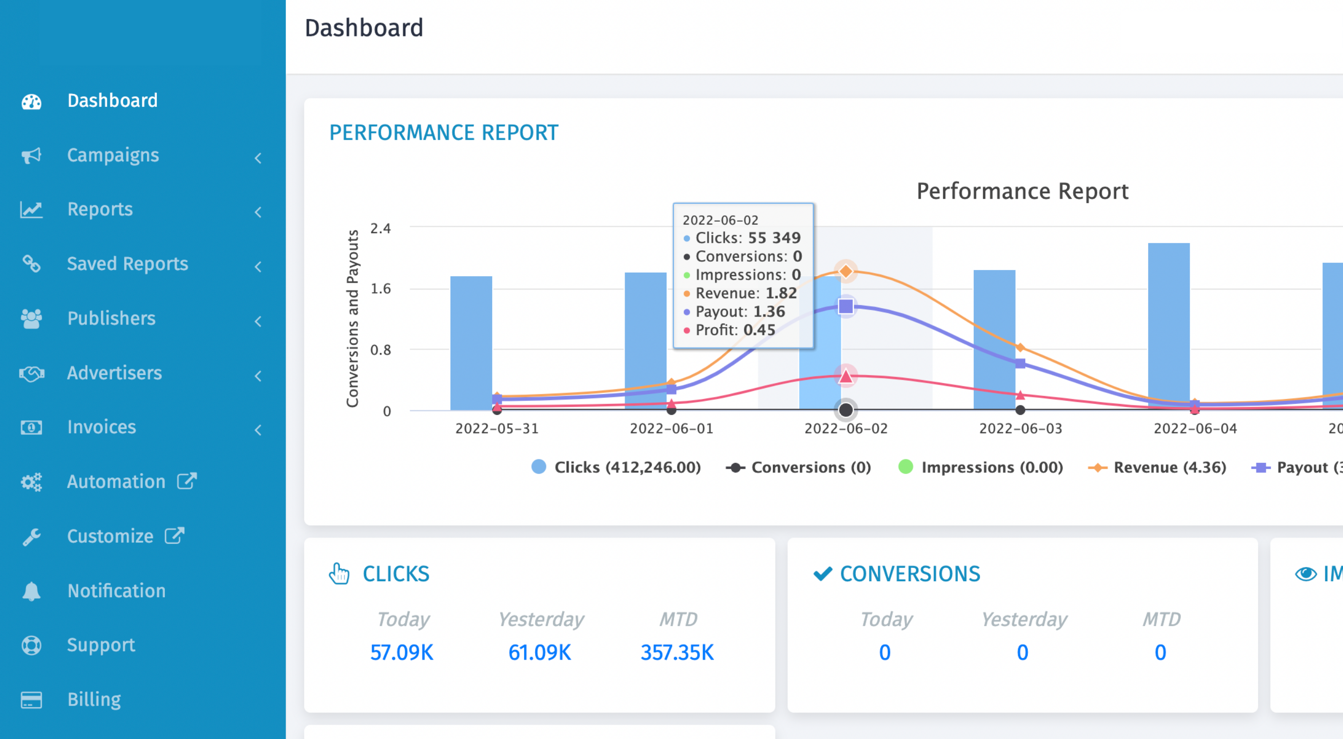Click the Saved Reports link icon
1343x739 pixels.
click(x=31, y=264)
